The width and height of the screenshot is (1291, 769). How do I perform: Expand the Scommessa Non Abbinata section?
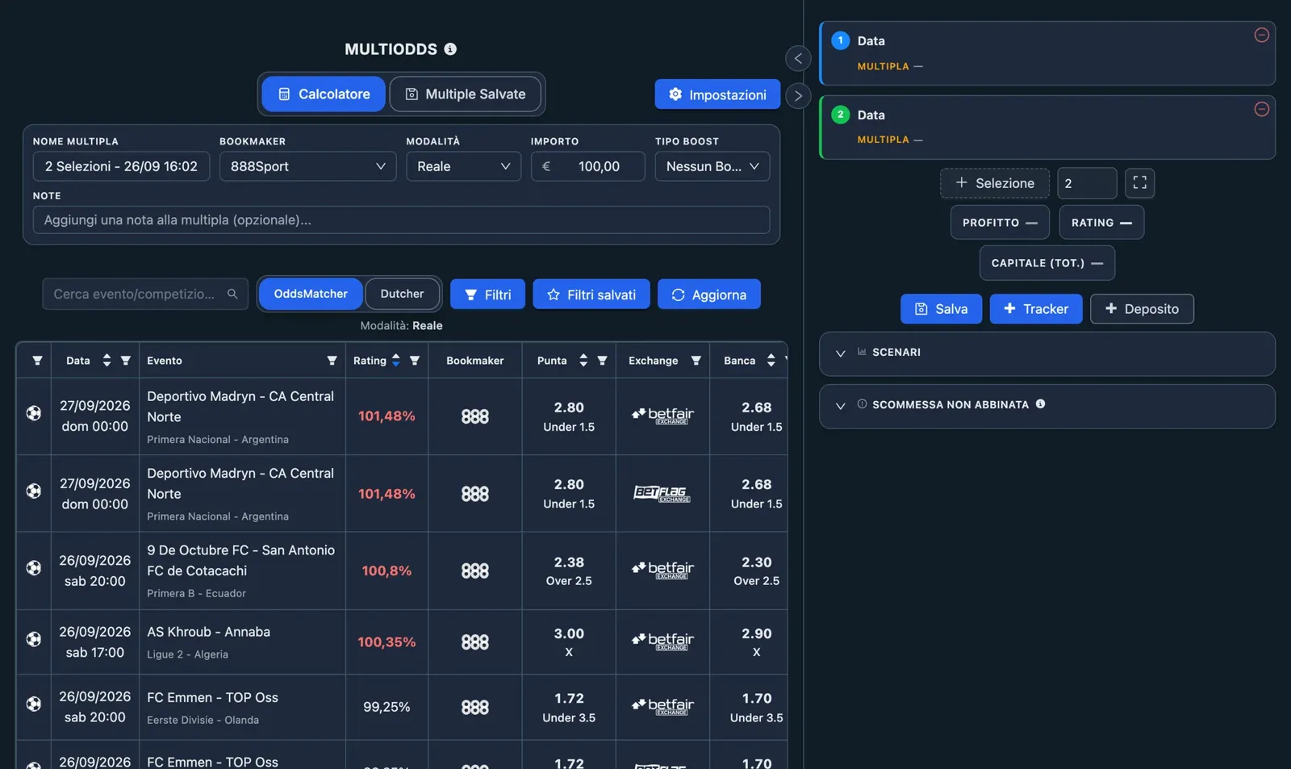coord(1047,405)
